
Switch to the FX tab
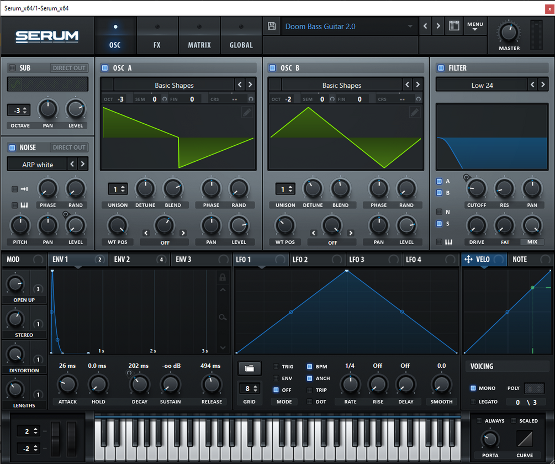coord(157,36)
